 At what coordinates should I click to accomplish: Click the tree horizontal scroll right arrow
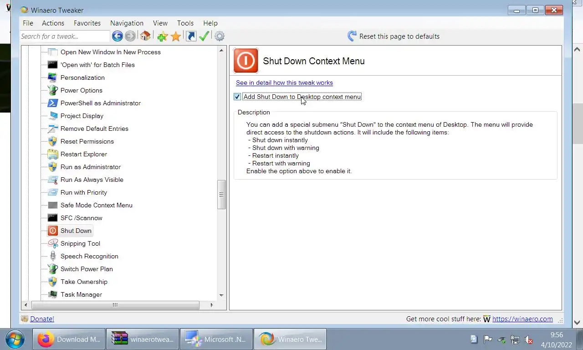(x=211, y=305)
